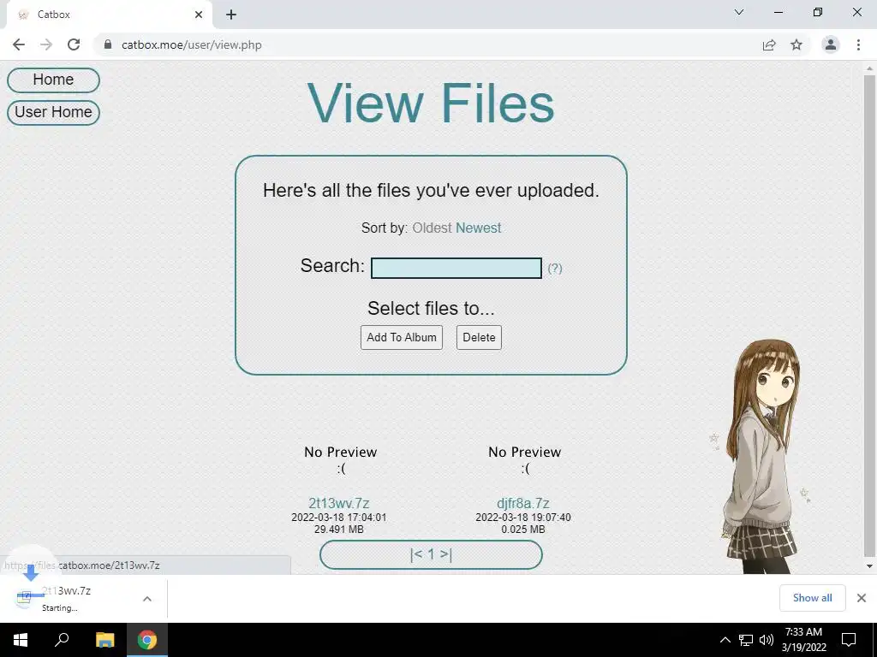The image size is (877, 657).
Task: Click the page vertical scrollbar
Action: point(869,316)
